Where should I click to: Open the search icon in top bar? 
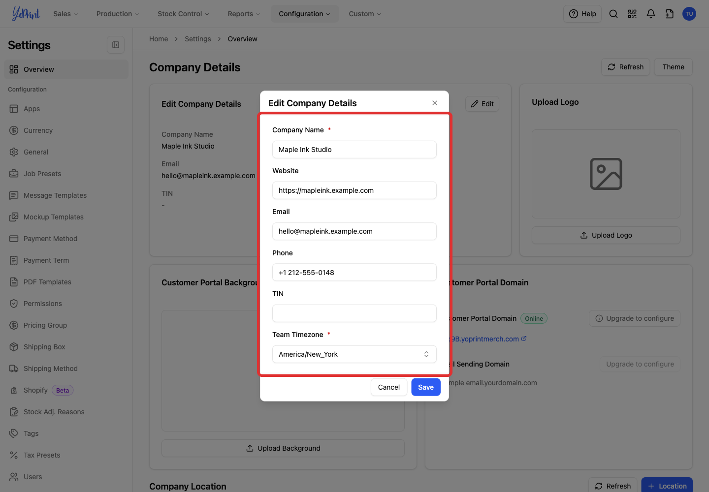point(613,14)
